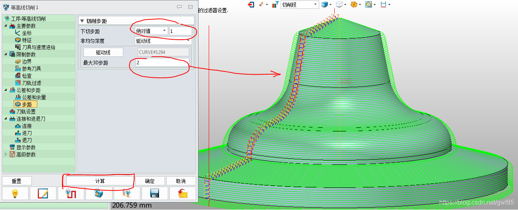Click the red exit arrow toolbar icon
518x210 pixels.
tap(251, 4)
